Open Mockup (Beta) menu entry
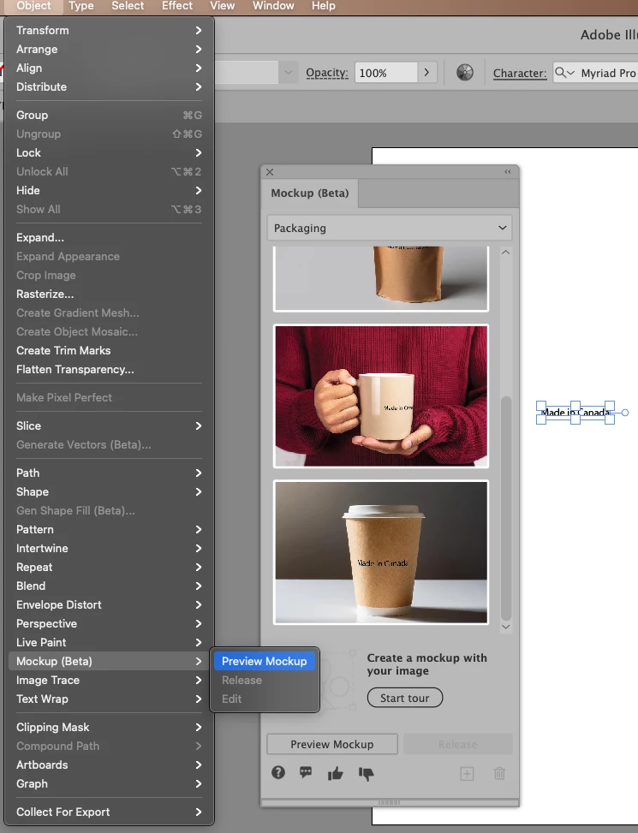Image resolution: width=638 pixels, height=833 pixels. 109,662
